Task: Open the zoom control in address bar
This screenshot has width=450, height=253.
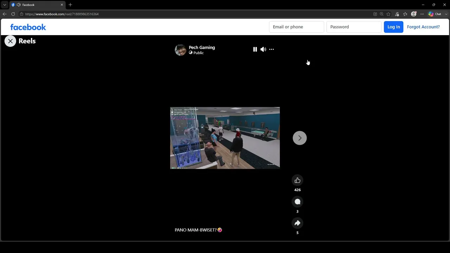Action: [x=381, y=14]
